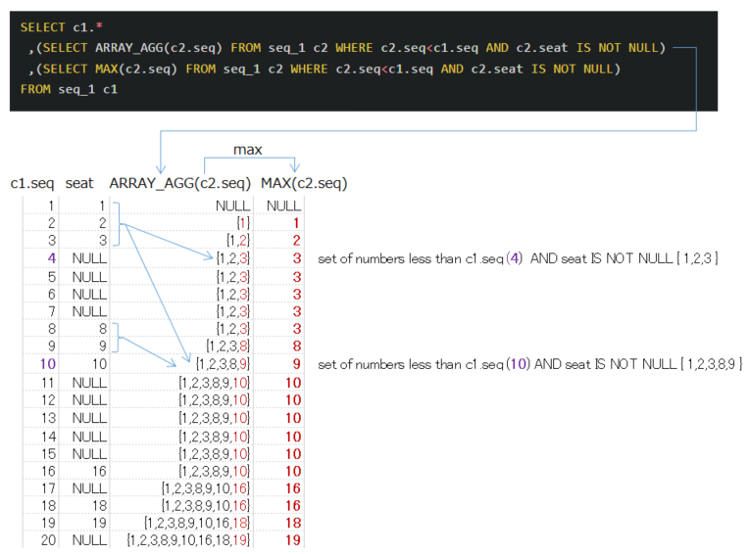Click the MAX NULL in row 1
The height and width of the screenshot is (554, 750).
(284, 206)
